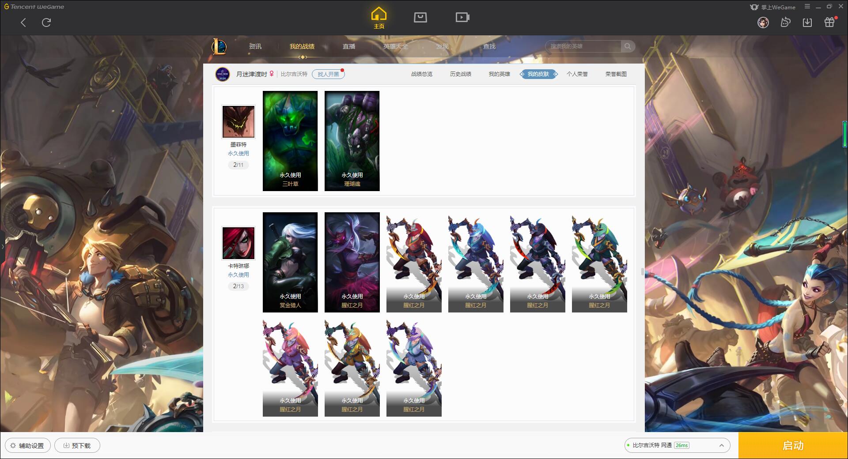This screenshot has height=459, width=848.
Task: Switch to 荣誉截图 sub-tab
Action: click(616, 74)
